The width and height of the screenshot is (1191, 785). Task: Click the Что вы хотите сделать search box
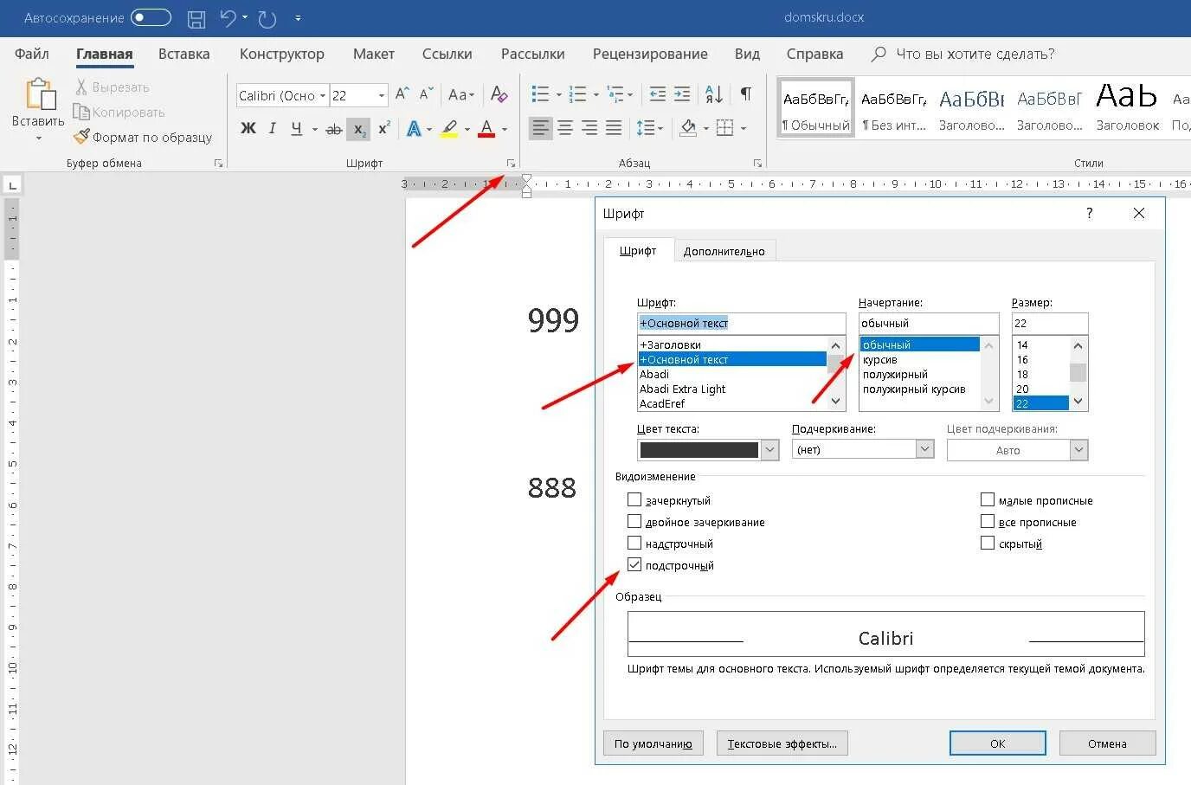click(x=975, y=54)
